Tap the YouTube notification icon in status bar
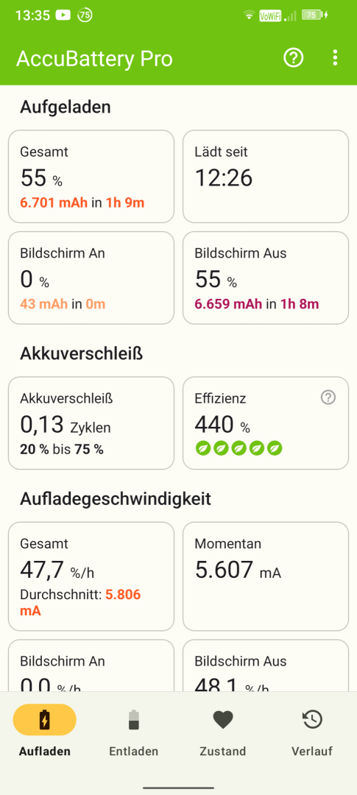 63,15
